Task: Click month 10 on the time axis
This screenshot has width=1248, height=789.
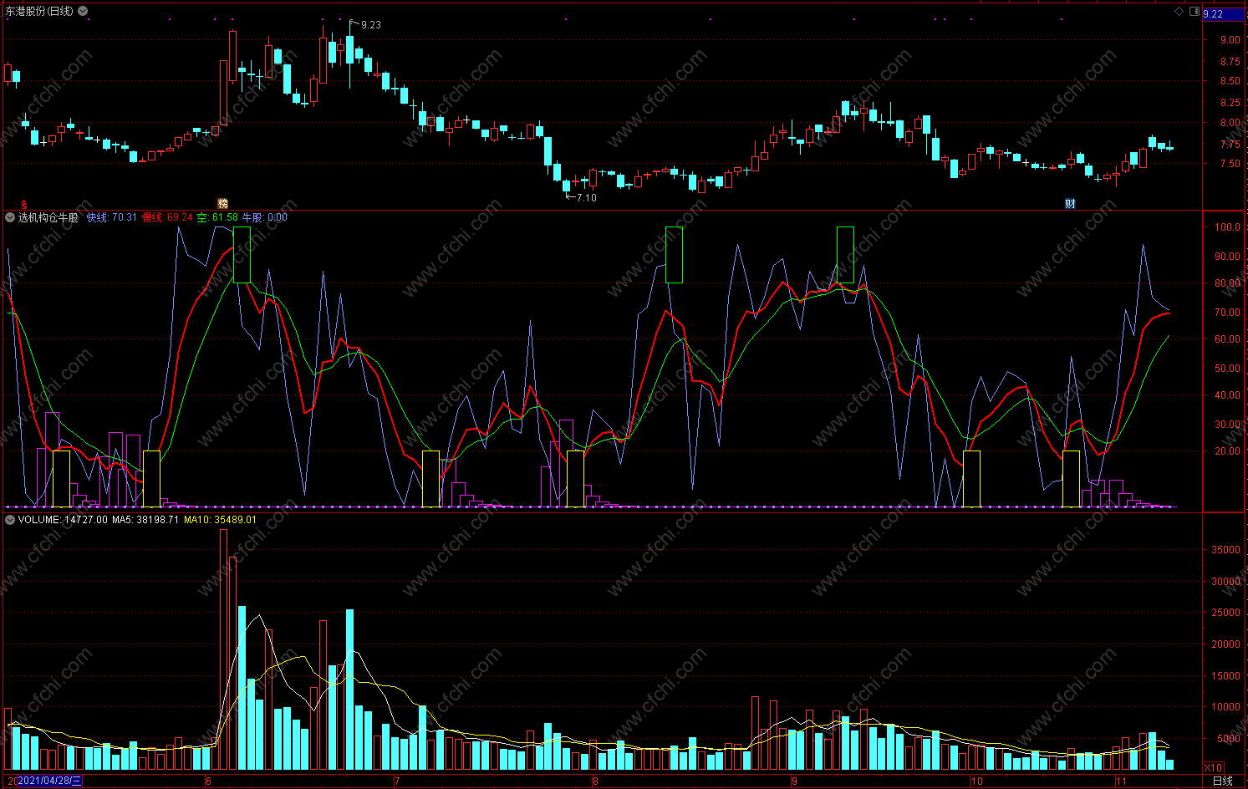Action: pyautogui.click(x=976, y=781)
